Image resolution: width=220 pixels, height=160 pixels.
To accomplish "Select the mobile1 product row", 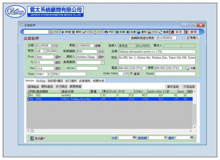I will [75, 95].
